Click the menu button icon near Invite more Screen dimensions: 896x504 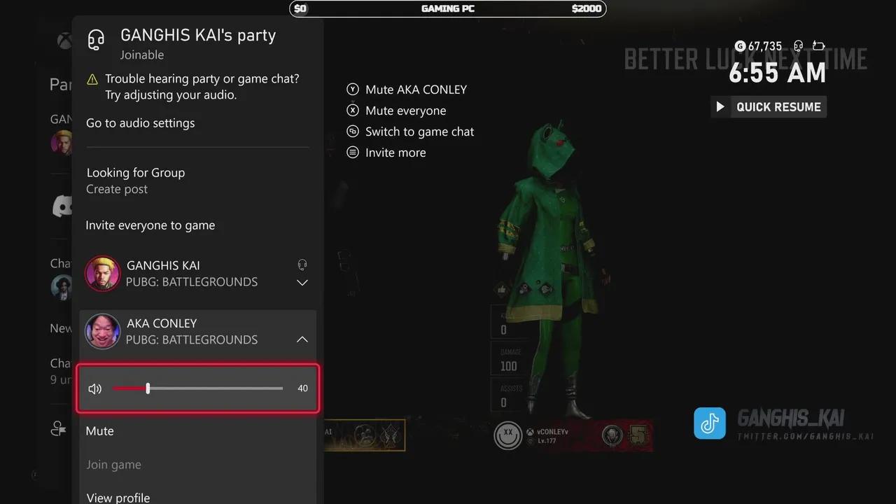(x=353, y=153)
